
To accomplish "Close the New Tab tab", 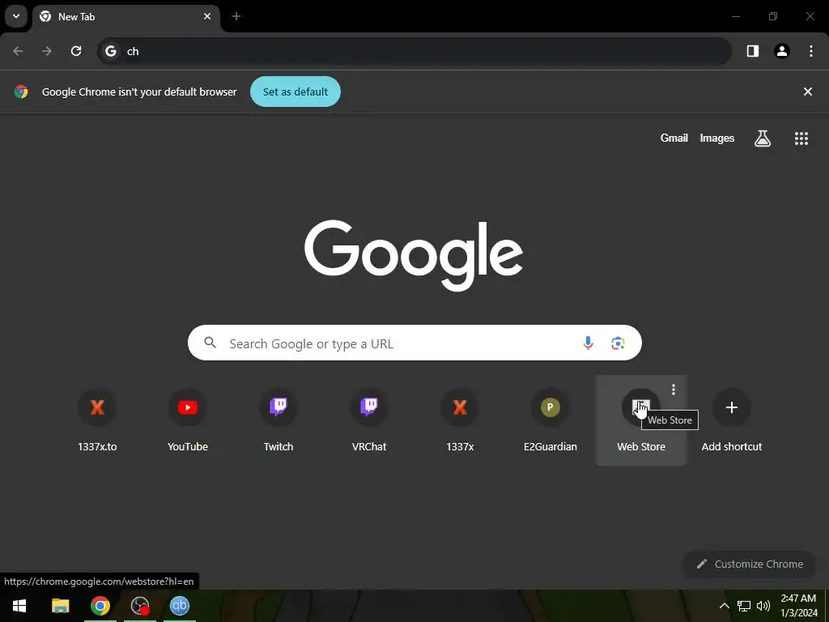I will coord(207,16).
